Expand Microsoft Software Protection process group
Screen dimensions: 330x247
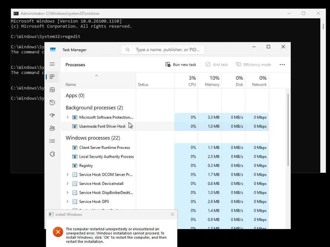point(68,117)
